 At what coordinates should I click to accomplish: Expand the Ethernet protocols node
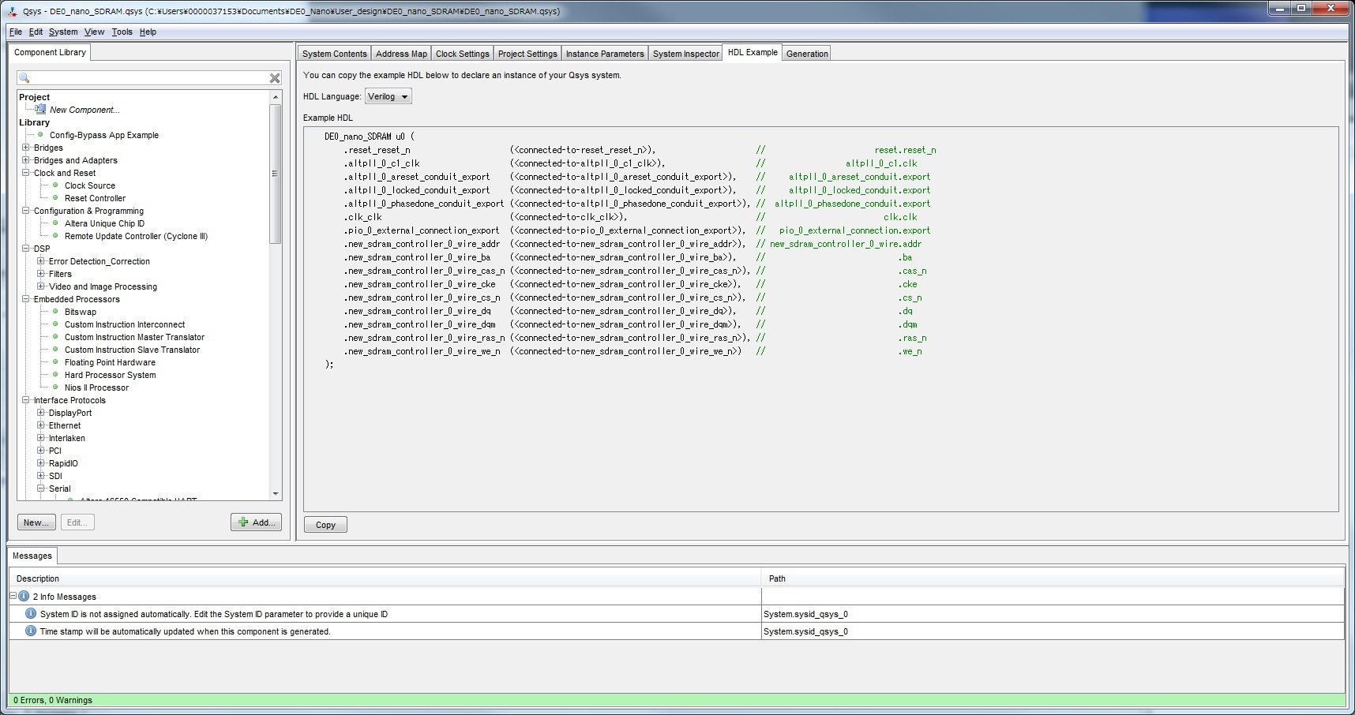click(41, 425)
